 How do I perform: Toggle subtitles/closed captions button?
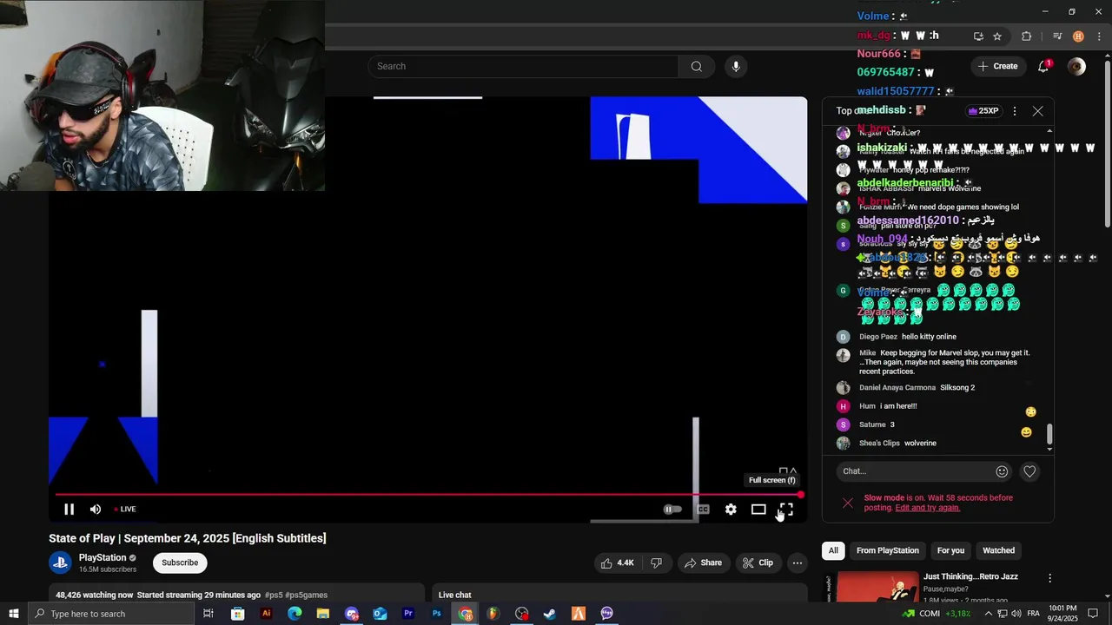point(703,510)
